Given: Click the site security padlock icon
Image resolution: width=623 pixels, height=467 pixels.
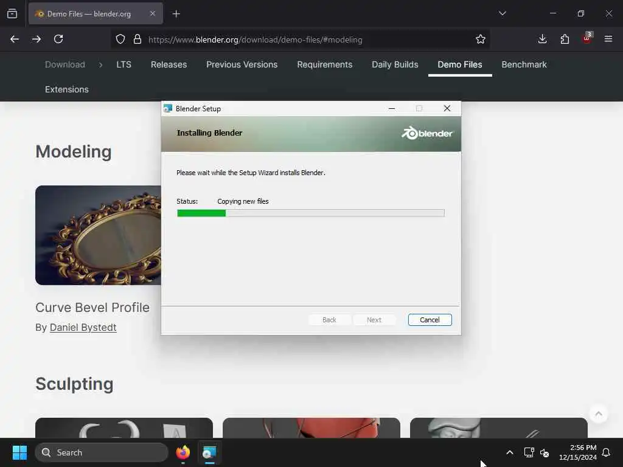Looking at the screenshot, I should (x=137, y=39).
